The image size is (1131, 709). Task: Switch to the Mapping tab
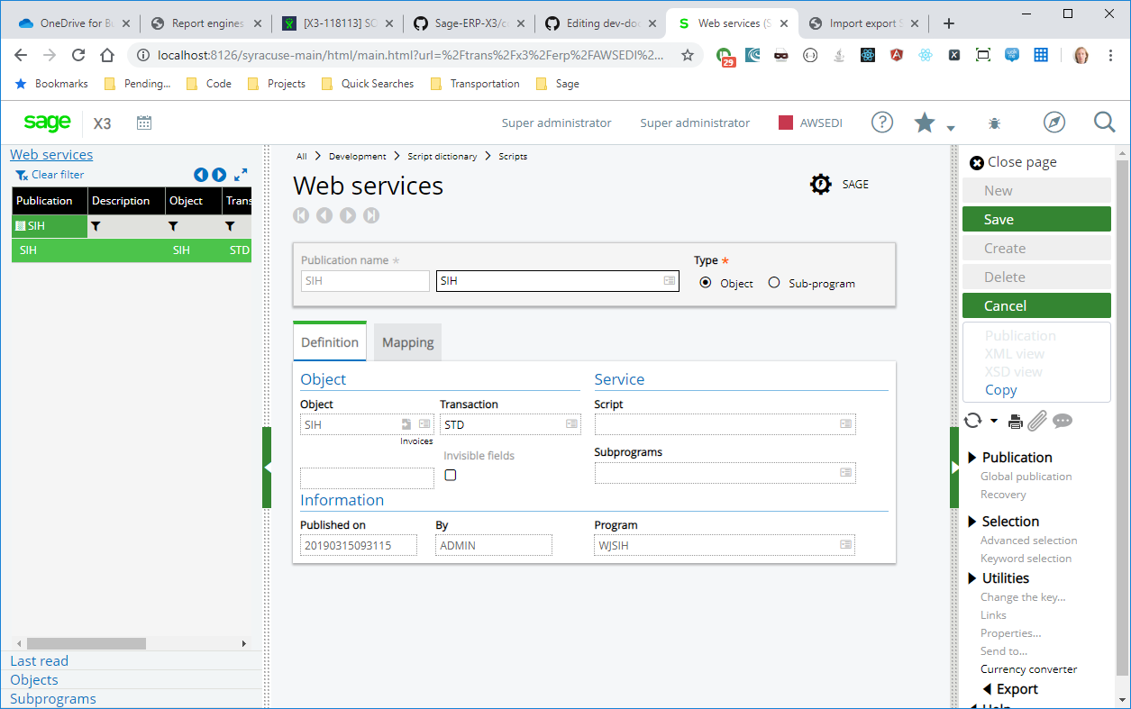[x=407, y=342]
